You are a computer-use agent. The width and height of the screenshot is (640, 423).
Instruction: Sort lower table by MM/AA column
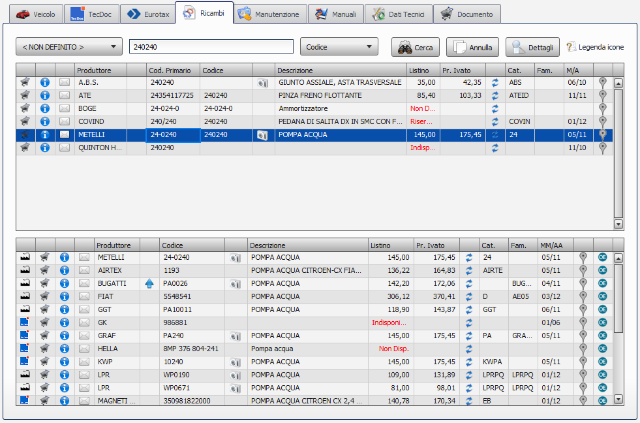coord(555,245)
